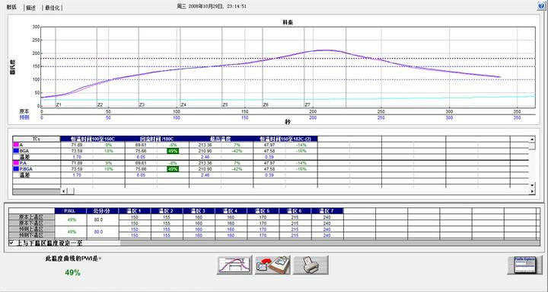
Task: Click the large green 49% PWI result
Action: click(x=73, y=272)
